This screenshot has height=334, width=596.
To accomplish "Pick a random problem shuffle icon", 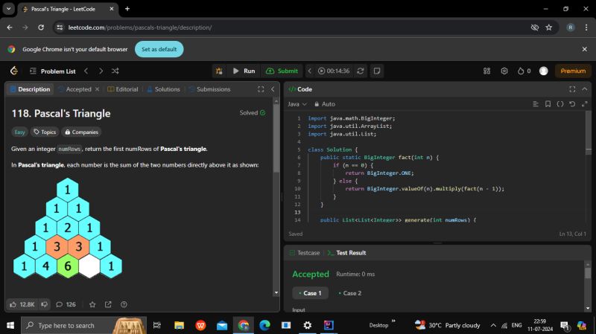I will [115, 71].
